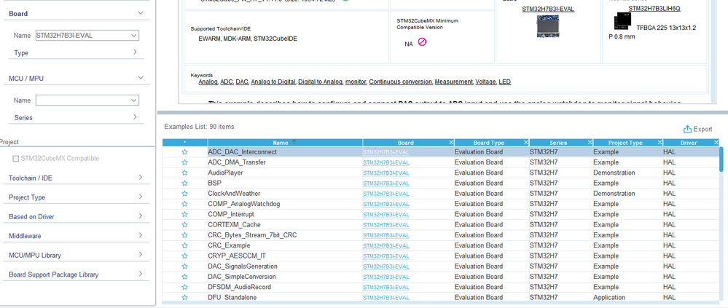Select the CORTEXM_Cache row name
Image resolution: width=728 pixels, height=308 pixels.
pos(234,224)
